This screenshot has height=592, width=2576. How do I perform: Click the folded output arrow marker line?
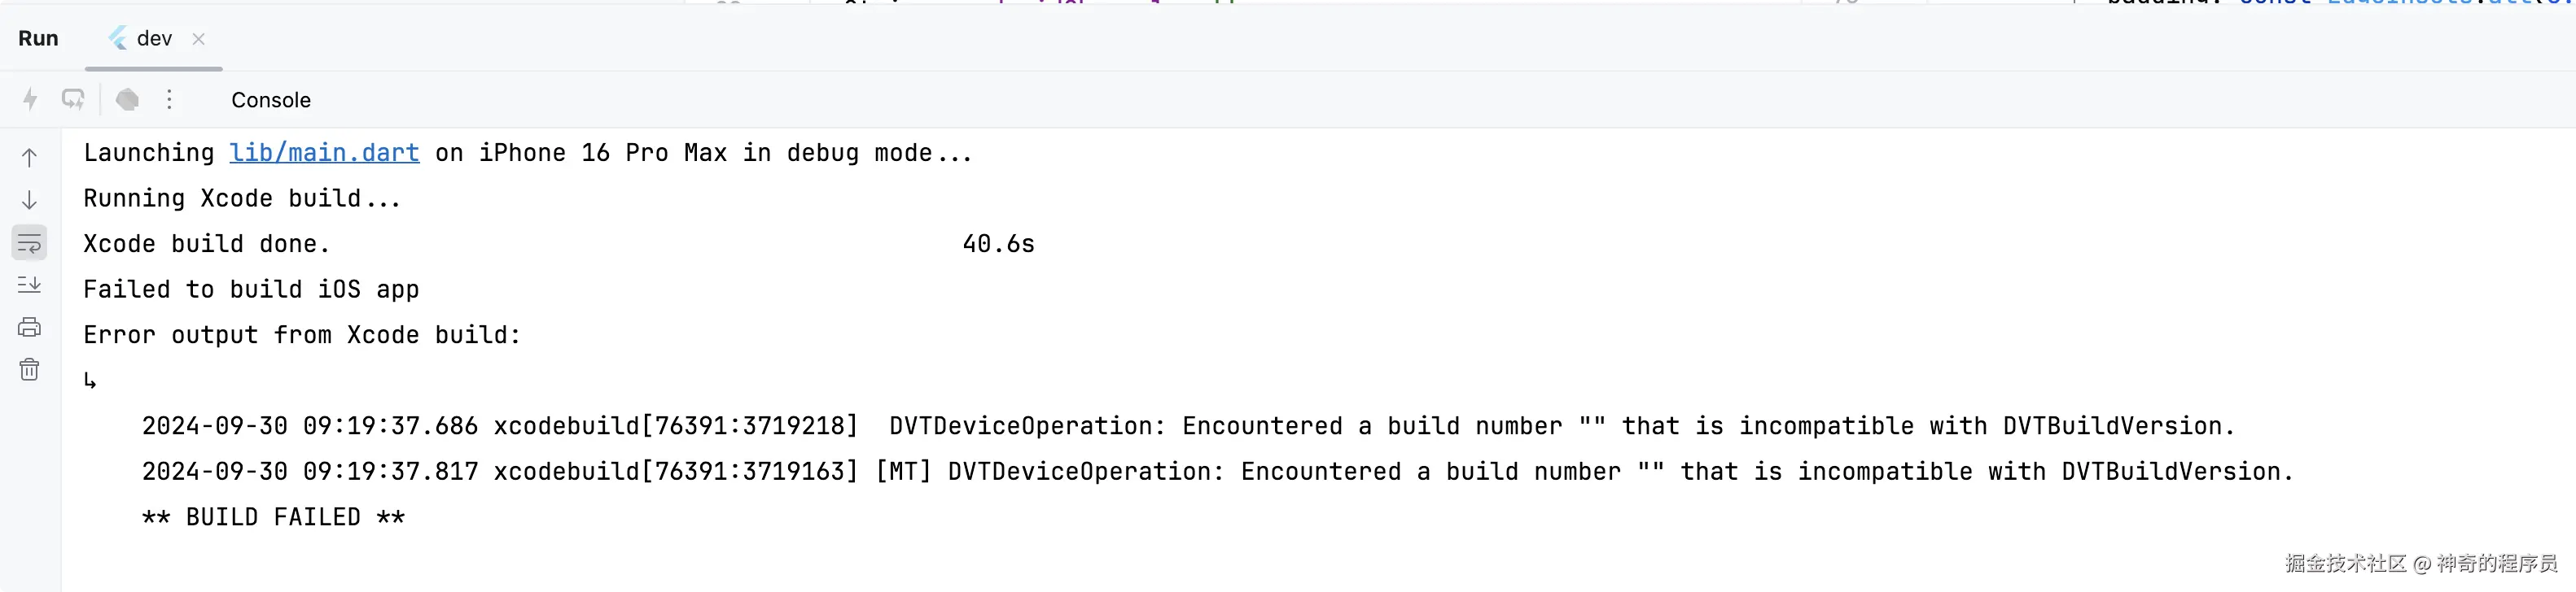(90, 381)
